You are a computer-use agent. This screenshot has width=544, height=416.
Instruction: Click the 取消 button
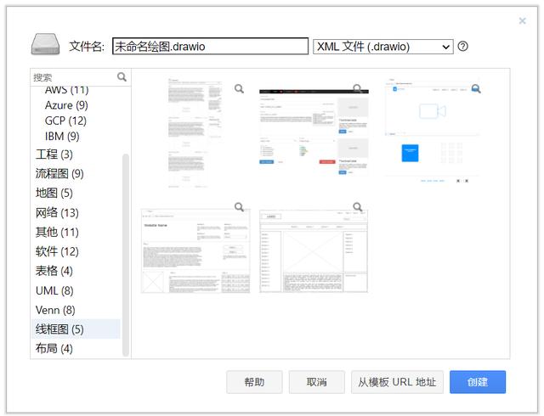pyautogui.click(x=316, y=382)
